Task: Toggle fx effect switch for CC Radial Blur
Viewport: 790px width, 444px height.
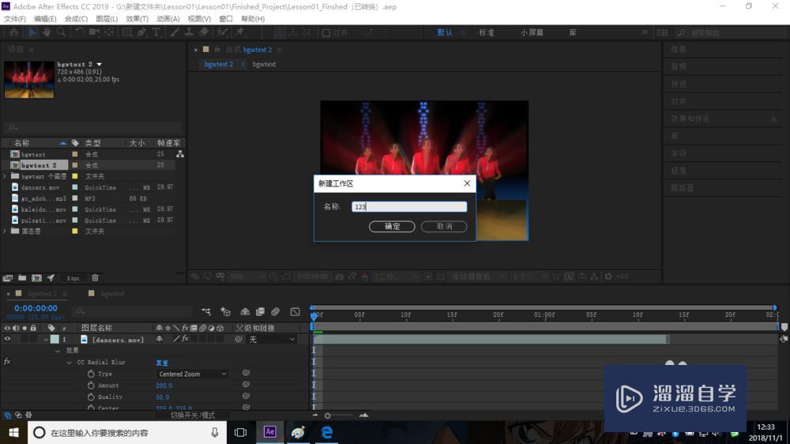Action: (7, 362)
